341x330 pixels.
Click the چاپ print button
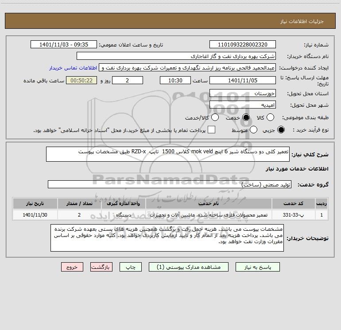point(131,267)
